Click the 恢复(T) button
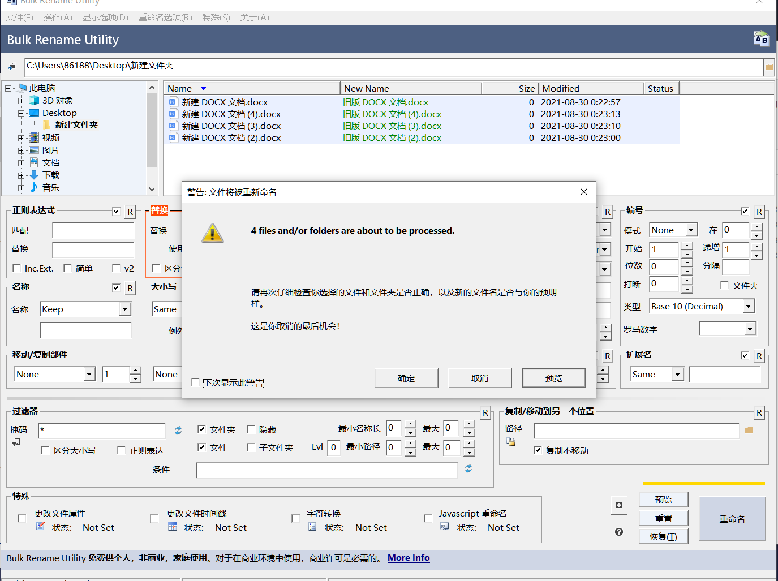This screenshot has width=778, height=581. [663, 536]
